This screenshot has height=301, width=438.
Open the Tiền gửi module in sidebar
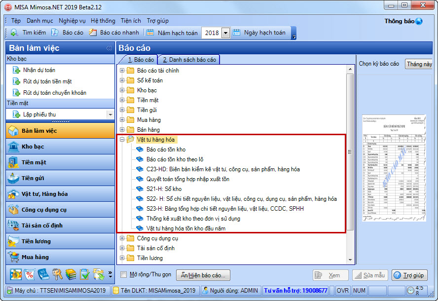(x=60, y=178)
